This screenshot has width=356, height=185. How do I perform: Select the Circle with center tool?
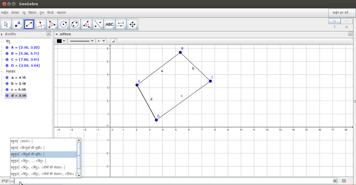(63, 24)
